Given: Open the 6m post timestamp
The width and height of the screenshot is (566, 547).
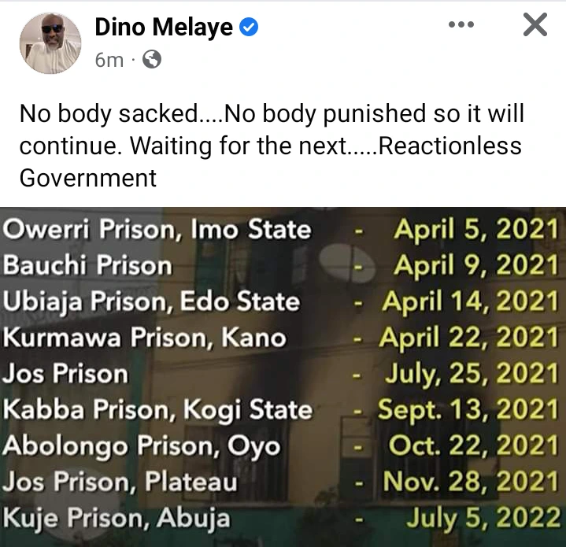Looking at the screenshot, I should point(109,60).
